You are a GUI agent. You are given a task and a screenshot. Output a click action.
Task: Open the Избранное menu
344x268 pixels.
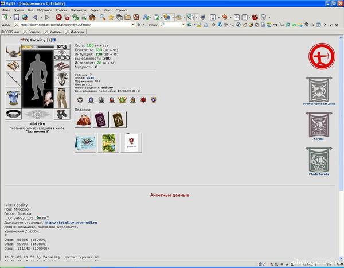(x=45, y=10)
